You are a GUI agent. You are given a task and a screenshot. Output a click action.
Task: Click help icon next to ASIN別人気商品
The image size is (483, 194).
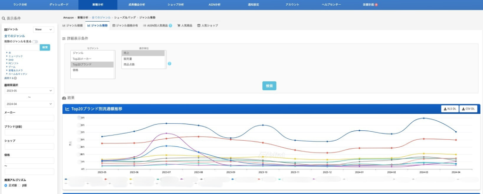click(x=170, y=25)
